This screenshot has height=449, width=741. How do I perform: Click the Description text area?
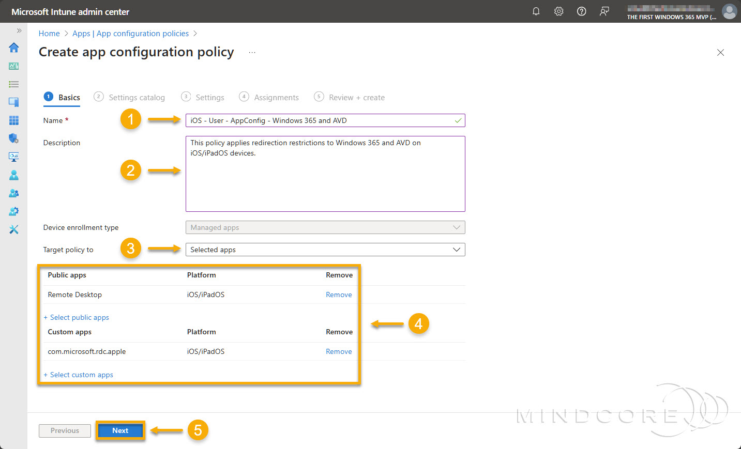coord(325,174)
